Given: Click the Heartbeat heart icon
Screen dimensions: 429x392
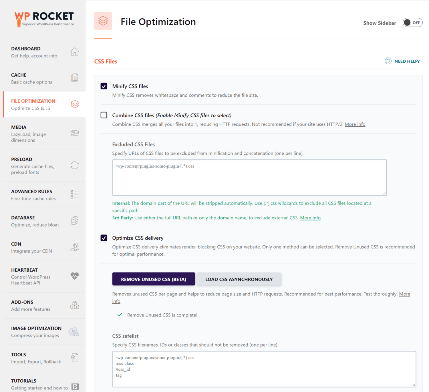Looking at the screenshot, I should (x=75, y=276).
